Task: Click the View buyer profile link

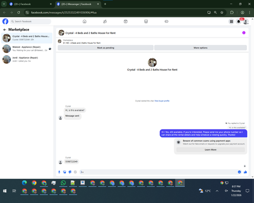Action: (162, 101)
